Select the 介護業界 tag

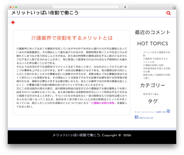pos(158,112)
